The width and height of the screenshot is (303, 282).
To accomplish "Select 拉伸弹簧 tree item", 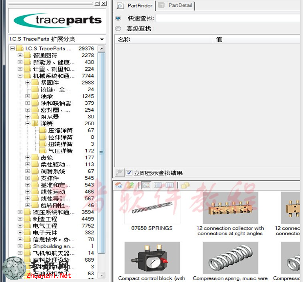I will tap(60, 137).
